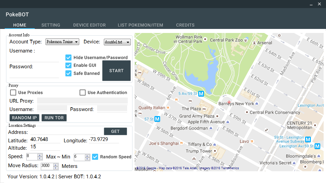Click the Central Park Zoo paw icon
The image size is (326, 183).
coord(246,40)
